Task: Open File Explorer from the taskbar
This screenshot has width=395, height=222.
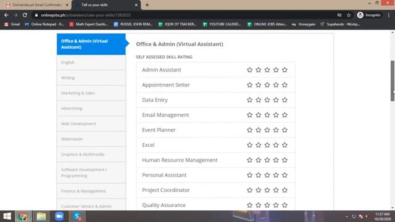Action: pyautogui.click(x=41, y=216)
